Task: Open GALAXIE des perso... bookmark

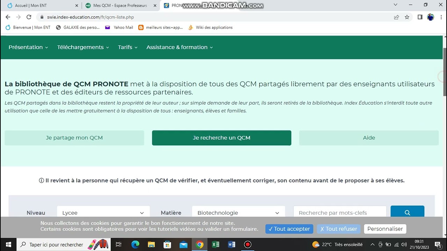Action: (78, 28)
